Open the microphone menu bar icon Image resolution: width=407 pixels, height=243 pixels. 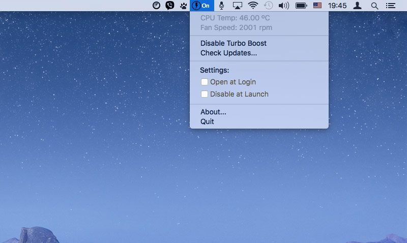pyautogui.click(x=221, y=6)
